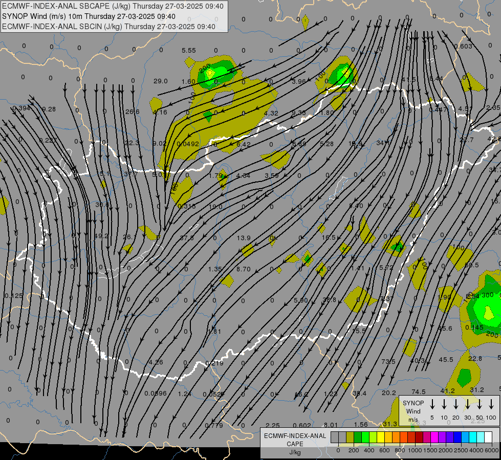The image size is (501, 460).
Task: Pick the dark green swatch in the CAPE legend
Action: click(358, 437)
